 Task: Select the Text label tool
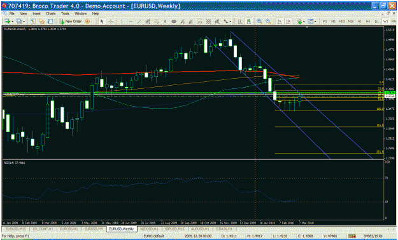click(x=165, y=22)
